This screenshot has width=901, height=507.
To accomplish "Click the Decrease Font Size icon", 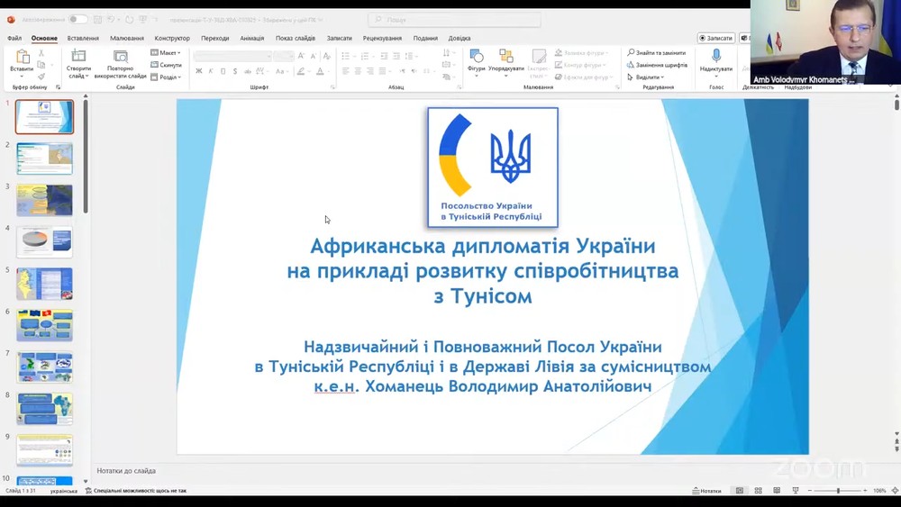I will tap(314, 56).
